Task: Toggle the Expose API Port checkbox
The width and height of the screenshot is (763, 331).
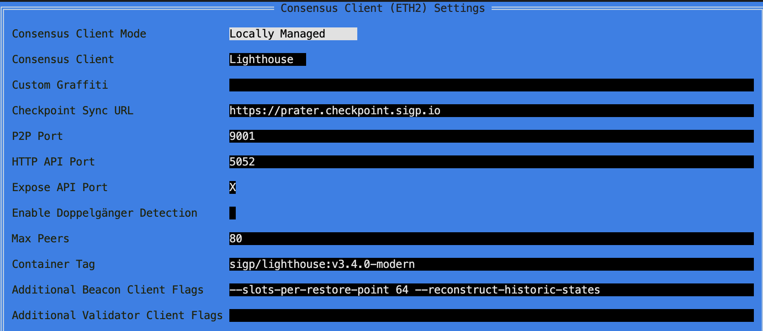Action: pyautogui.click(x=233, y=187)
